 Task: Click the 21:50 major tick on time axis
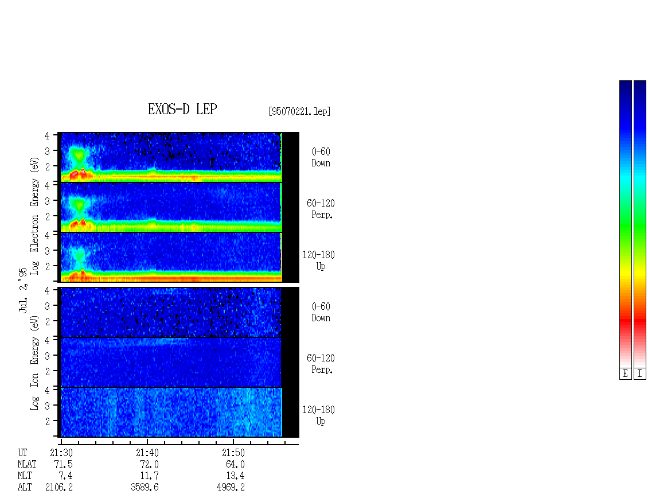[233, 442]
